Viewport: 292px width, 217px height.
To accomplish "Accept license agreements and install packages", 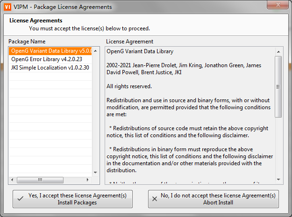I will 72,199.
